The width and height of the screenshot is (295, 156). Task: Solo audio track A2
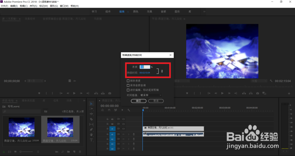pyautogui.click(x=129, y=139)
